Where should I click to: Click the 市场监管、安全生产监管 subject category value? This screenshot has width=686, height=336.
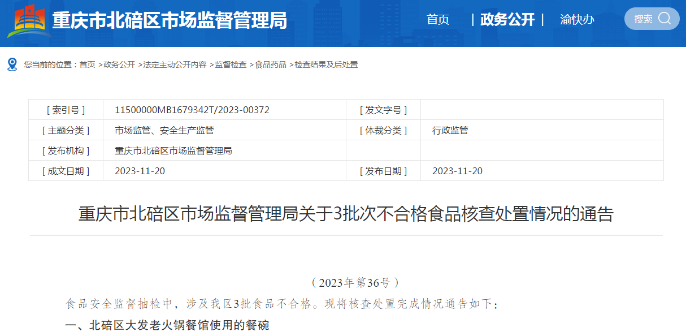point(164,130)
